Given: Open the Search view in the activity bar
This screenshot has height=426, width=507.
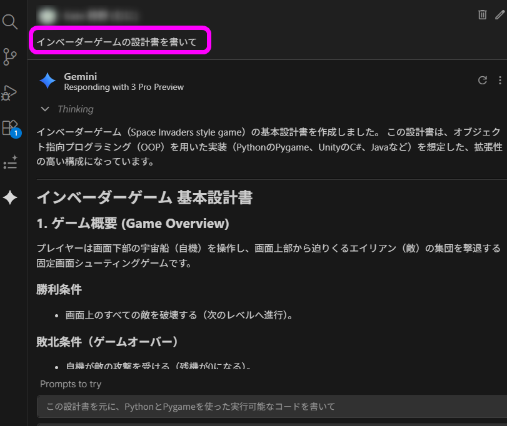Looking at the screenshot, I should click(x=10, y=21).
